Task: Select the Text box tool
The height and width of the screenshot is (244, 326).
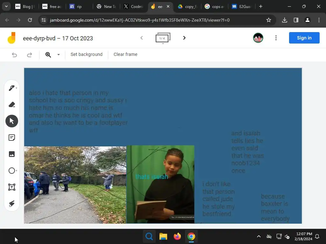Action: point(12,187)
